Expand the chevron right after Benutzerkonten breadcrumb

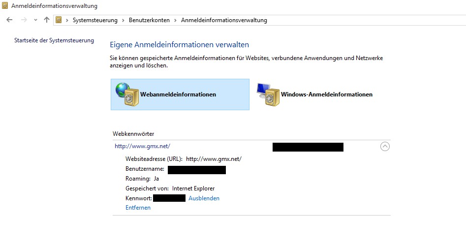pos(175,20)
